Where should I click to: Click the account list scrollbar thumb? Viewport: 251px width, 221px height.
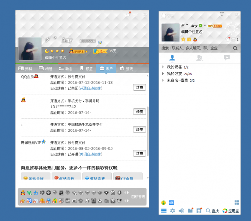coord(148,131)
